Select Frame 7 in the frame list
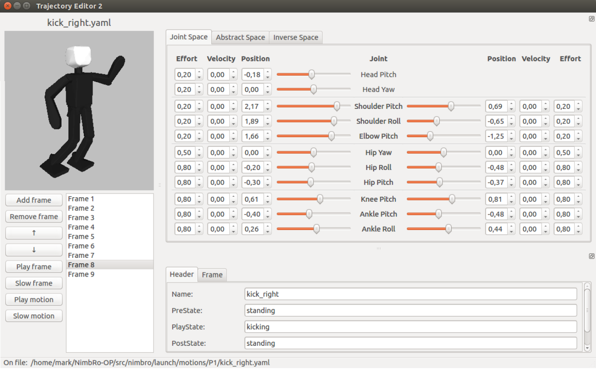Viewport: 596px width, 369px height. [110, 255]
